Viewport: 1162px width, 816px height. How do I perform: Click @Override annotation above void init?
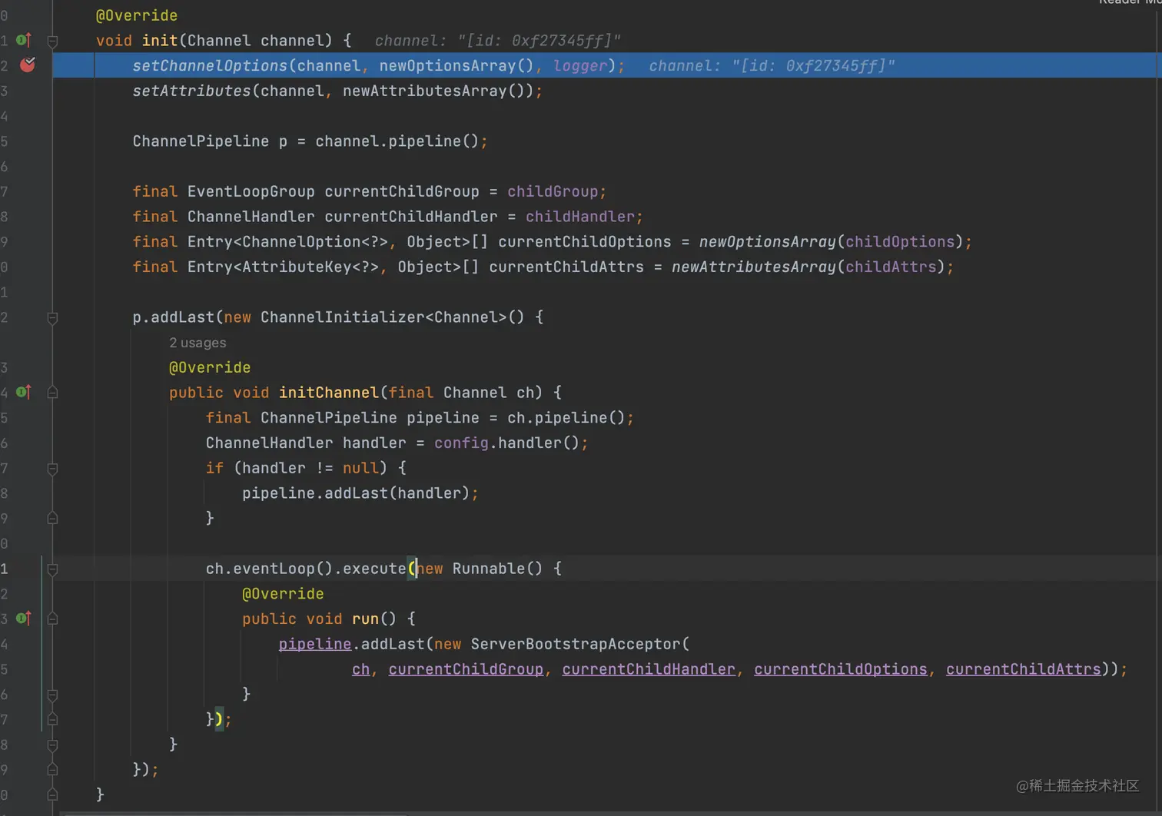[x=137, y=15]
